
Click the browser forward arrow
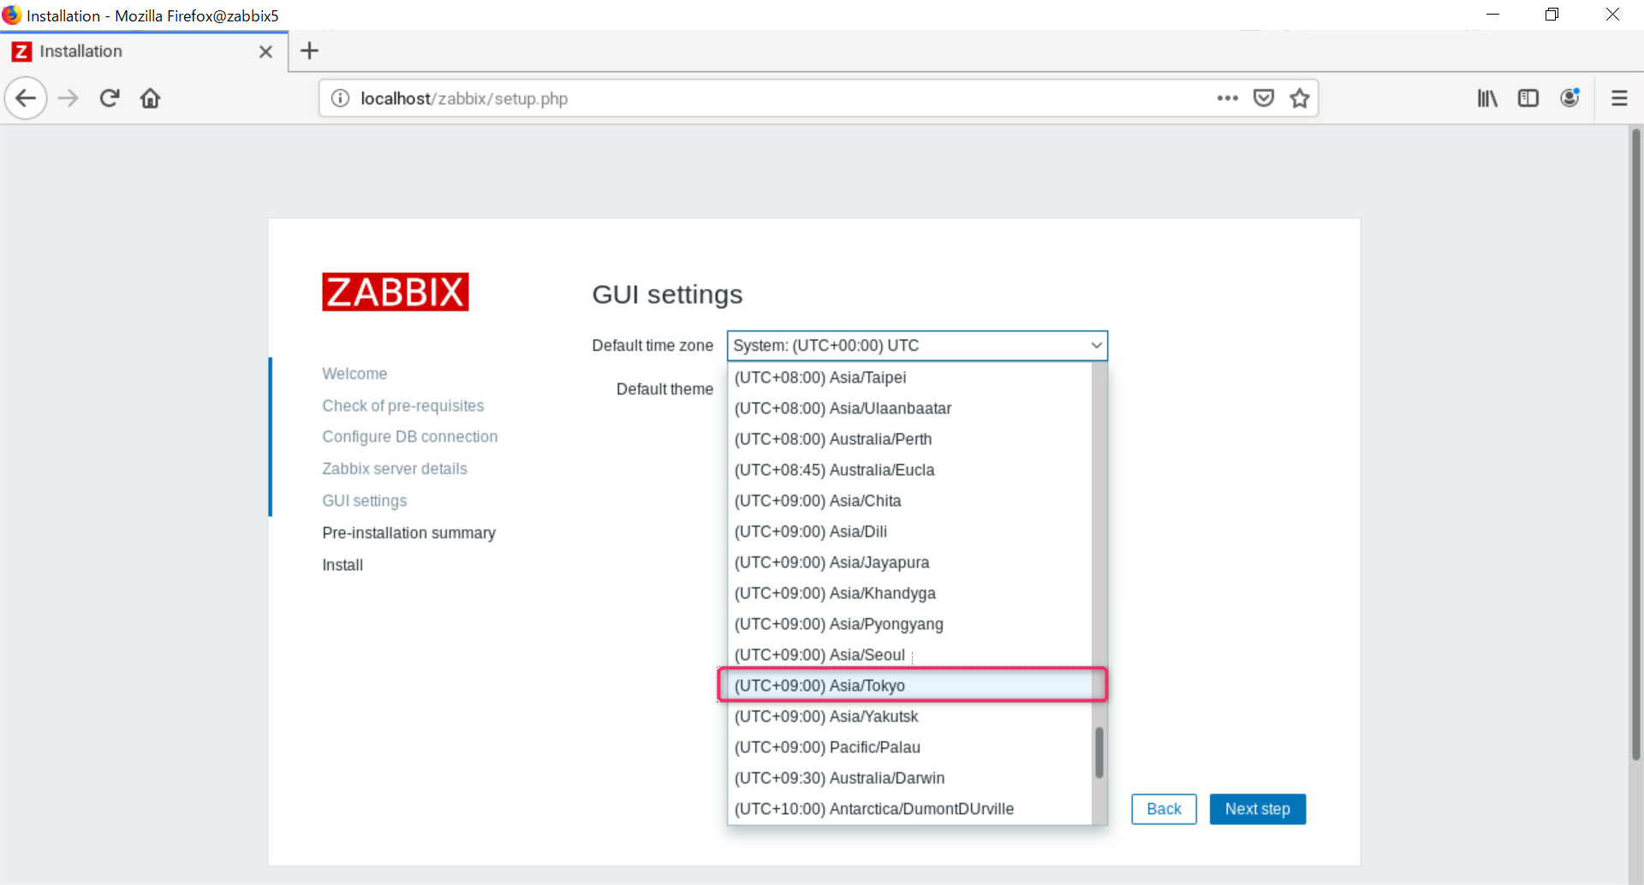point(68,98)
